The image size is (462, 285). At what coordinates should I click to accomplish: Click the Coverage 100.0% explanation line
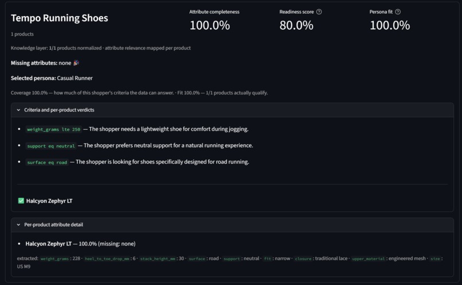(x=139, y=93)
